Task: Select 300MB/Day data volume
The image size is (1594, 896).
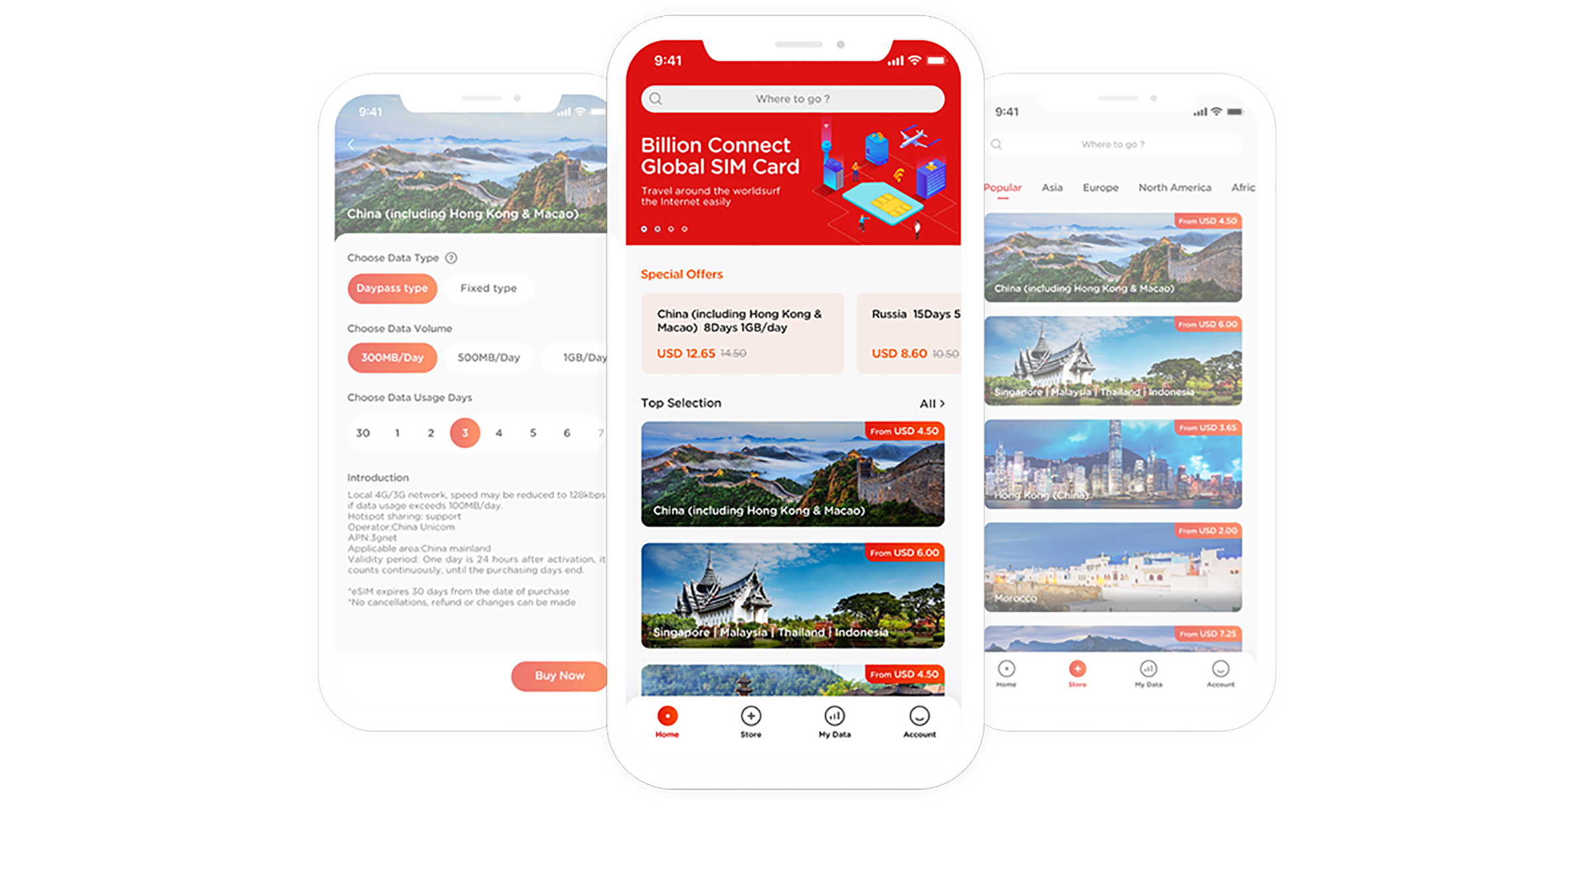Action: [x=389, y=356]
